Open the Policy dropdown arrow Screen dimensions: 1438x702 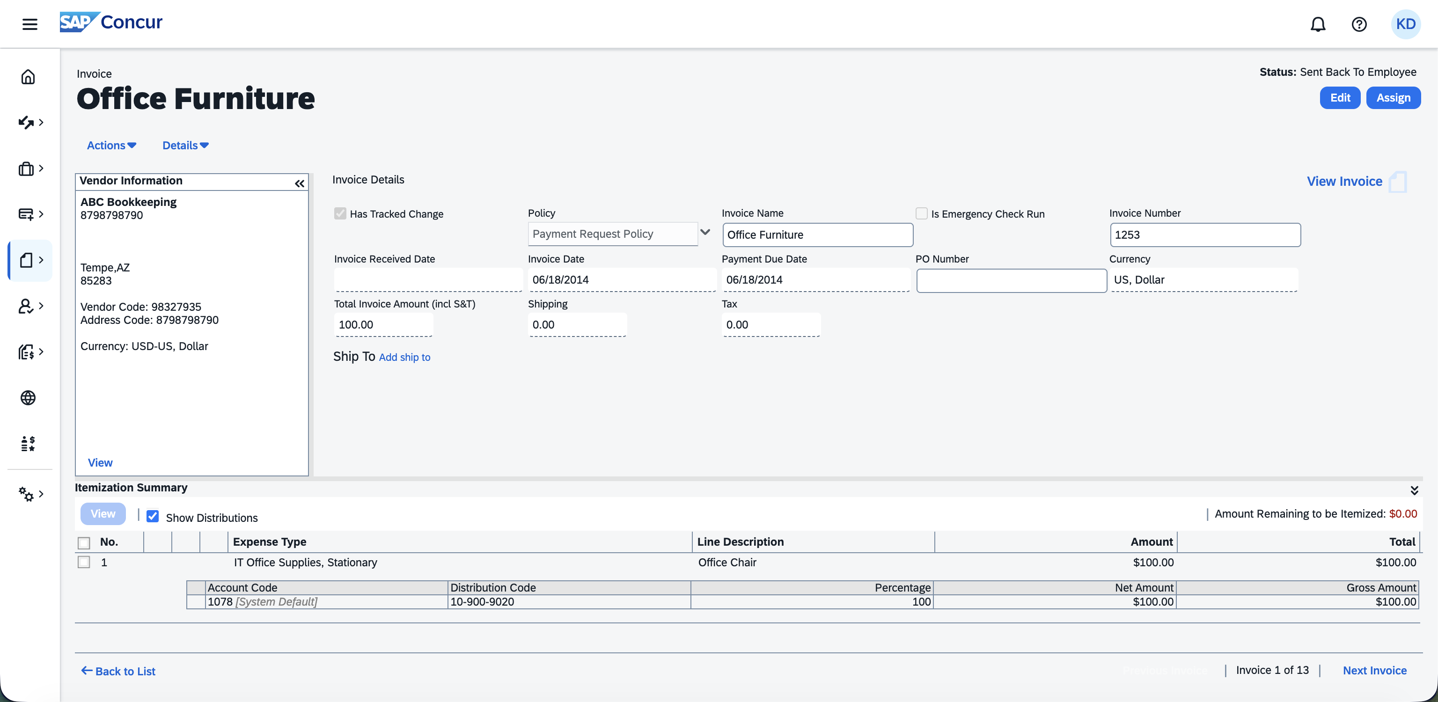(705, 232)
